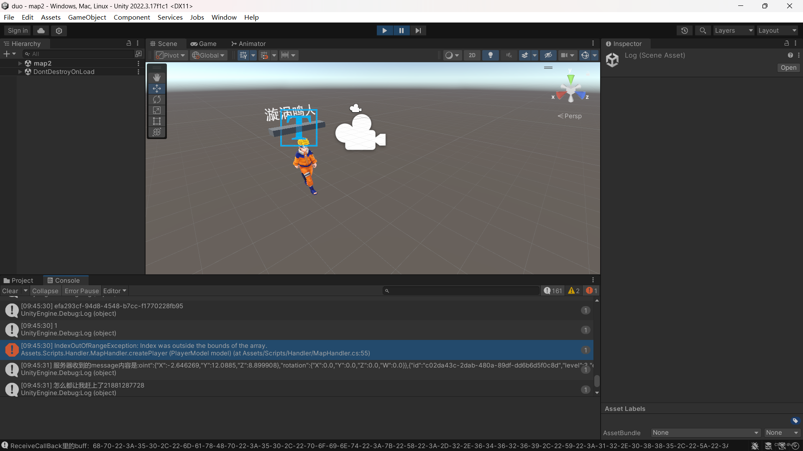Switch to the Animator tab
The height and width of the screenshot is (451, 803).
click(248, 43)
